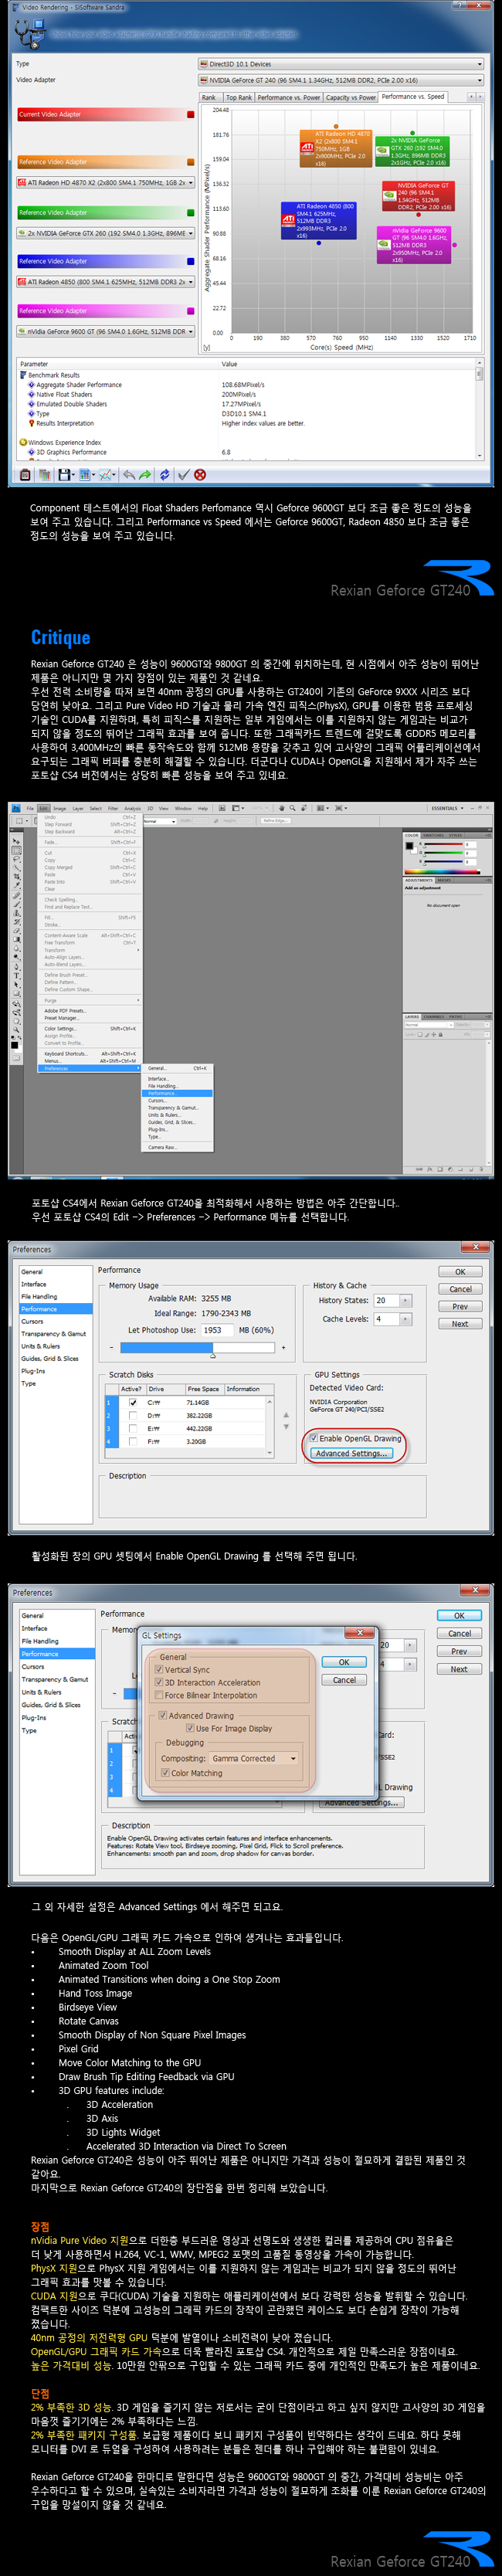Click the orange Reference Video Adapter swatch
The width and height of the screenshot is (502, 2576).
[191, 162]
